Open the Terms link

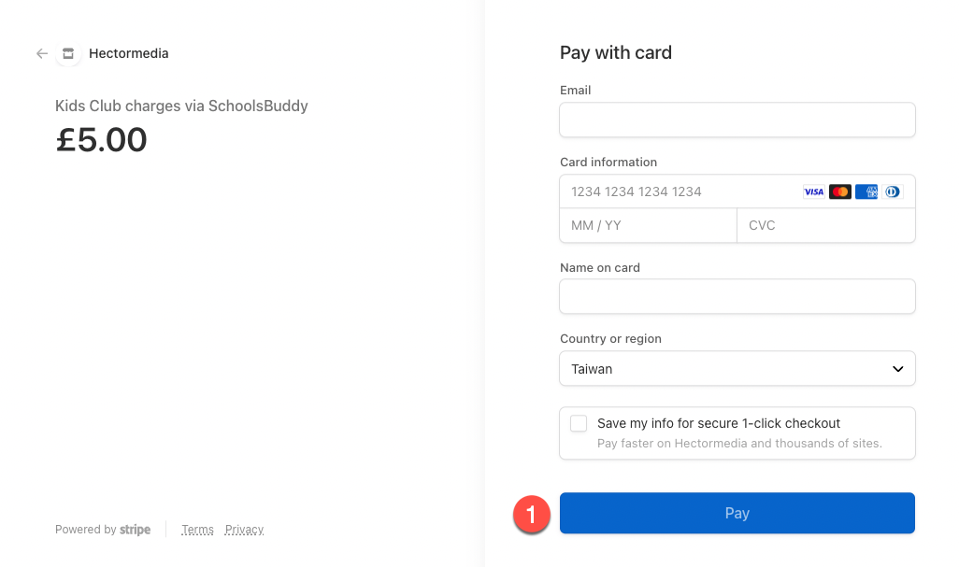point(197,530)
